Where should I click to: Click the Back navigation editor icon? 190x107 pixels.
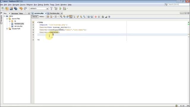click(51, 17)
